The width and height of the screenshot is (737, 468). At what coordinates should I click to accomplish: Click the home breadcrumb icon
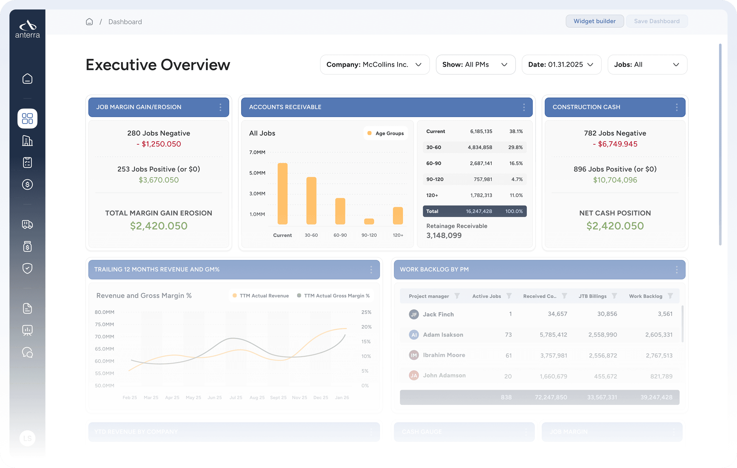click(89, 22)
